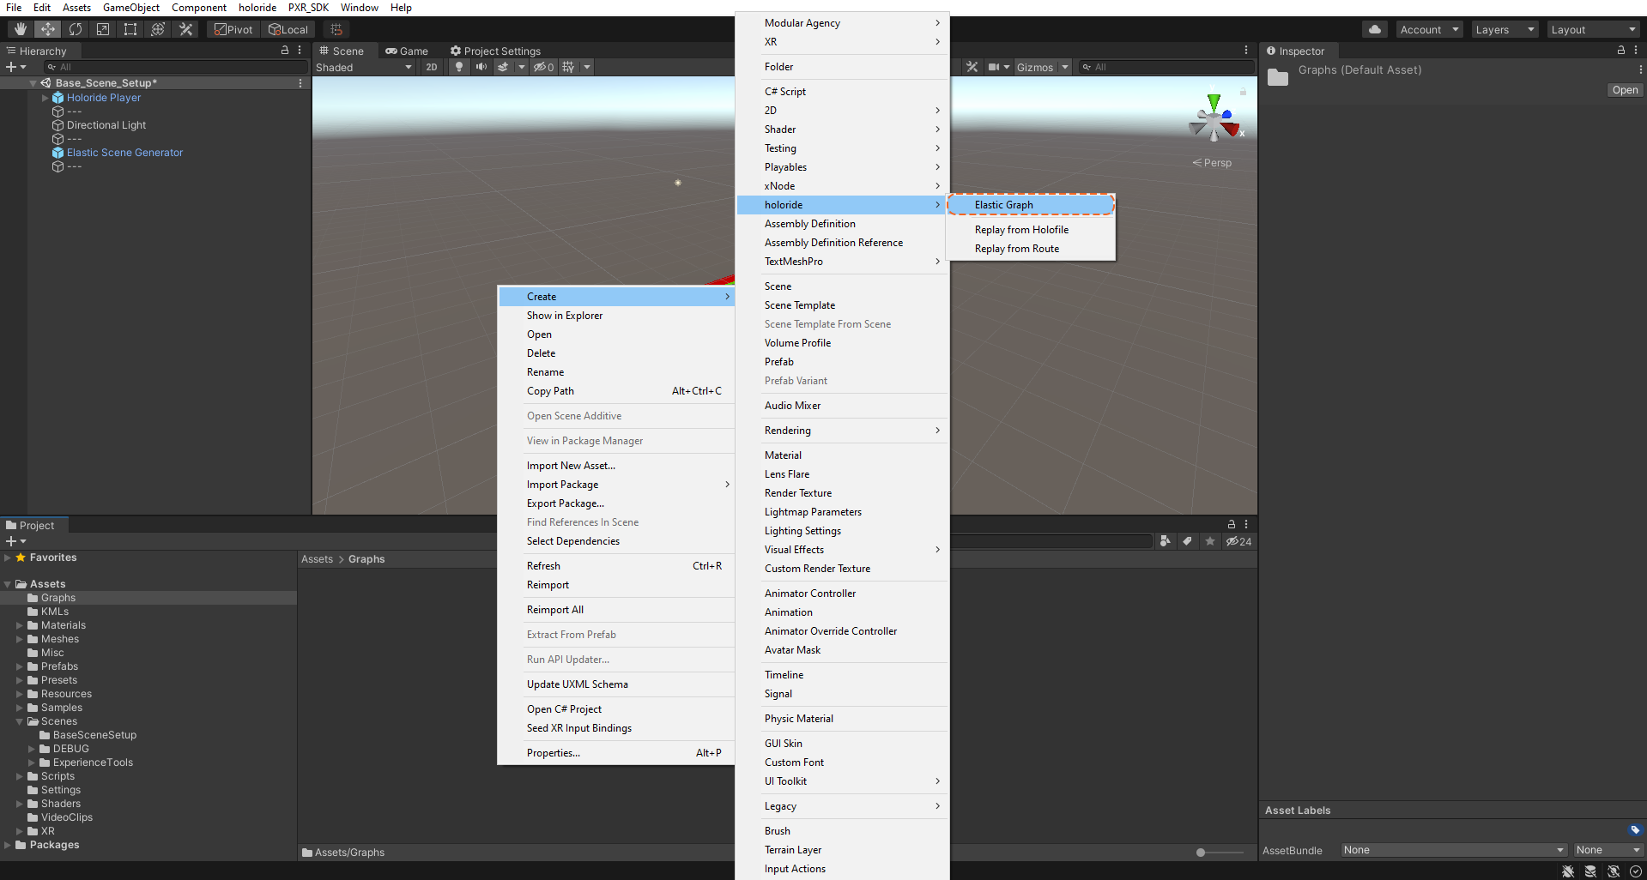Select the Rotate tool
Screen dimensions: 1647x880
coord(76,29)
